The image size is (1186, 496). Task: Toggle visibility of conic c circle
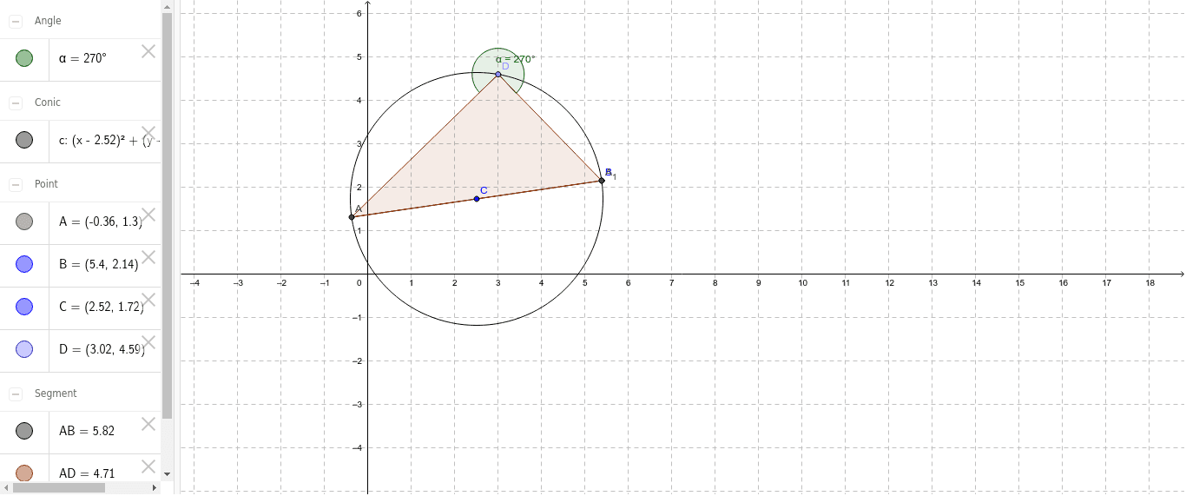coord(24,140)
